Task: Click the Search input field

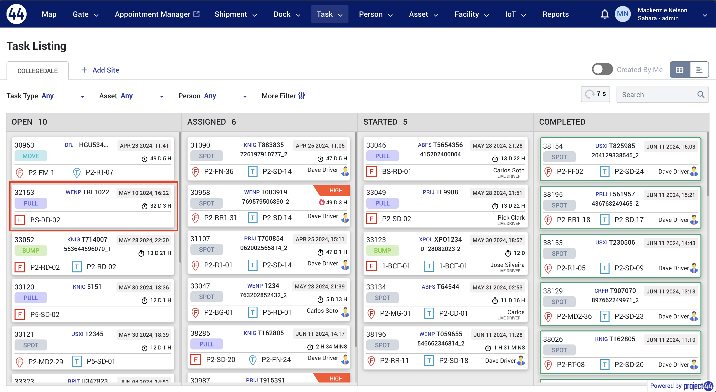Action: click(662, 95)
